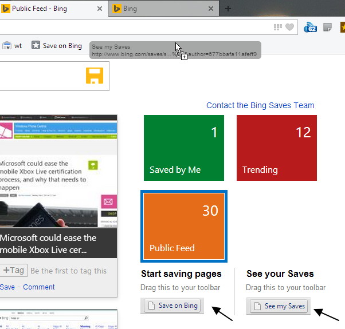345x329 pixels.
Task: Open the extension icon showing 62
Action: point(310,27)
